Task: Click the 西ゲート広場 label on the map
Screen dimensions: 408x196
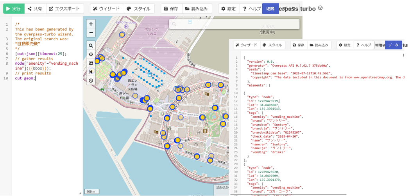Action: click(x=124, y=96)
